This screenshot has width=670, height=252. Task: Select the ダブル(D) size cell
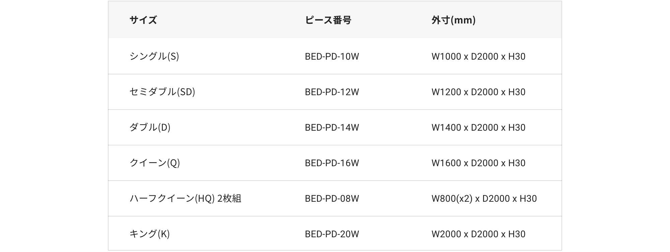point(150,127)
